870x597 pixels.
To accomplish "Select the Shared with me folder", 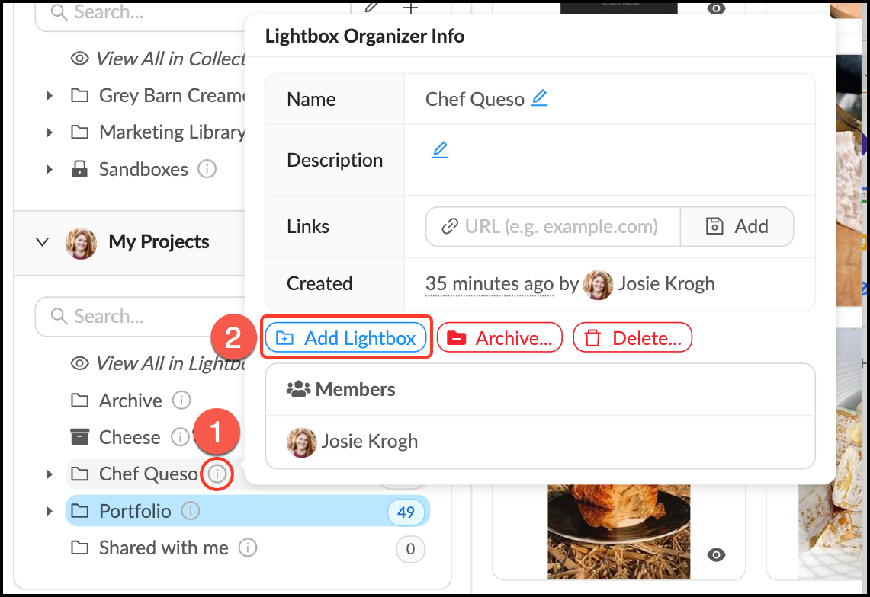I will click(164, 548).
